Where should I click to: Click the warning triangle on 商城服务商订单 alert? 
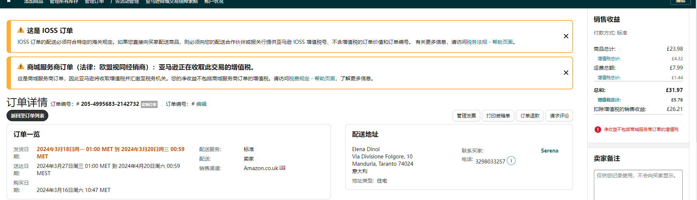point(21,67)
